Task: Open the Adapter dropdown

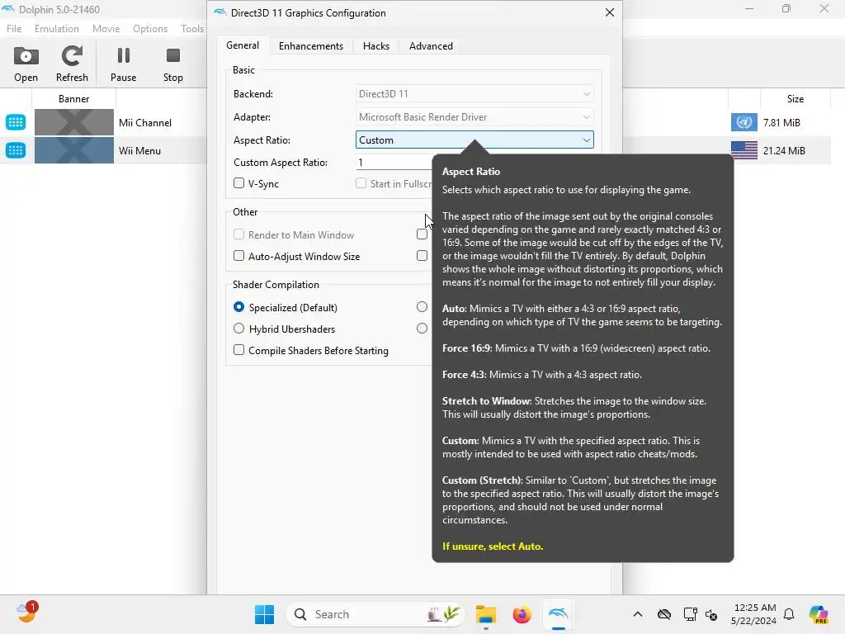Action: tap(474, 117)
